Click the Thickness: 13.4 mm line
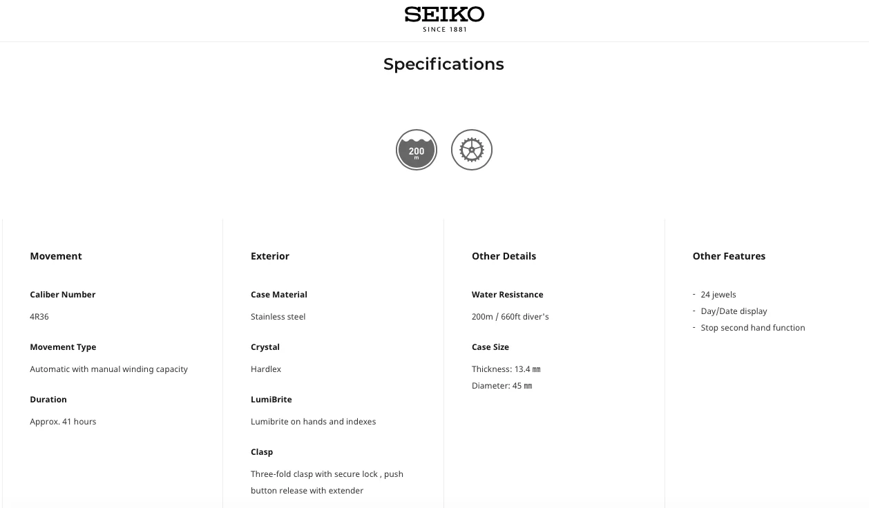 pos(506,369)
